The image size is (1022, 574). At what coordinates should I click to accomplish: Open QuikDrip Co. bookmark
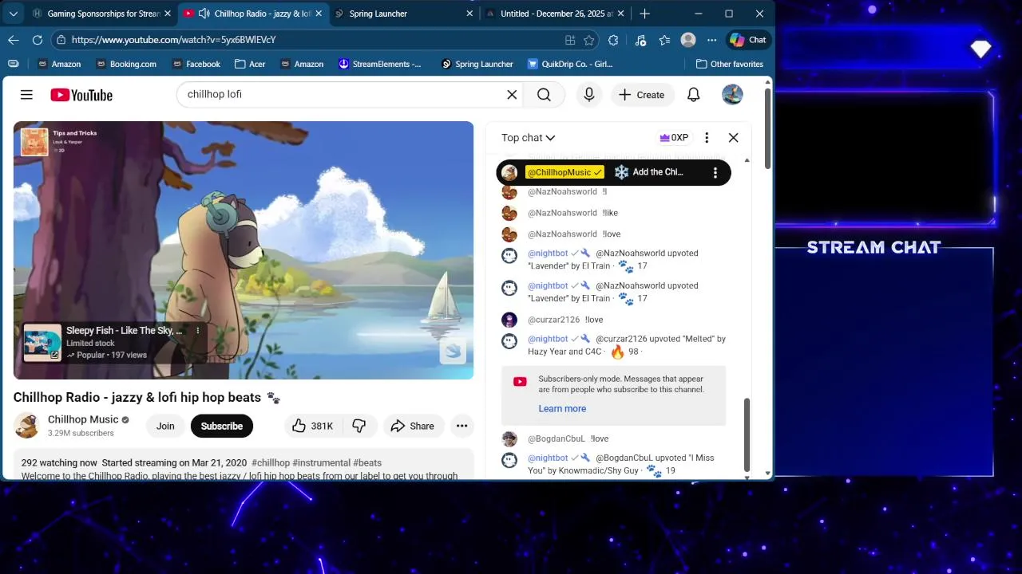pos(570,64)
